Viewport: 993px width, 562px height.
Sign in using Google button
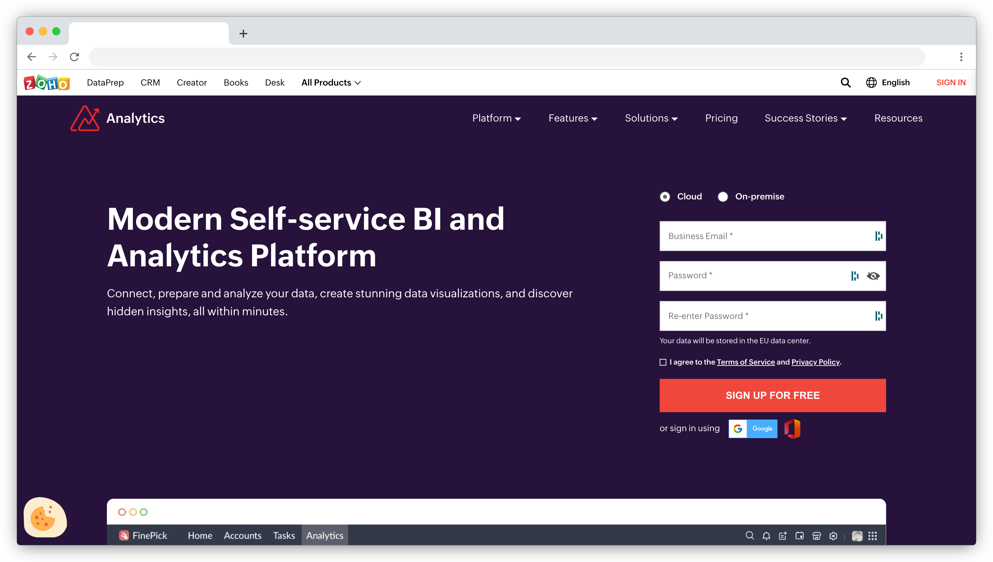tap(753, 428)
